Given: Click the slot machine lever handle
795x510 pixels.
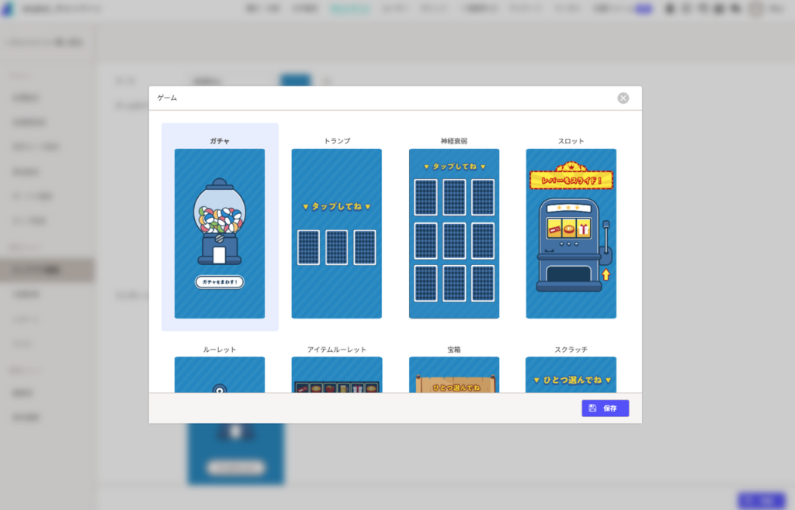Looking at the screenshot, I should point(607,241).
